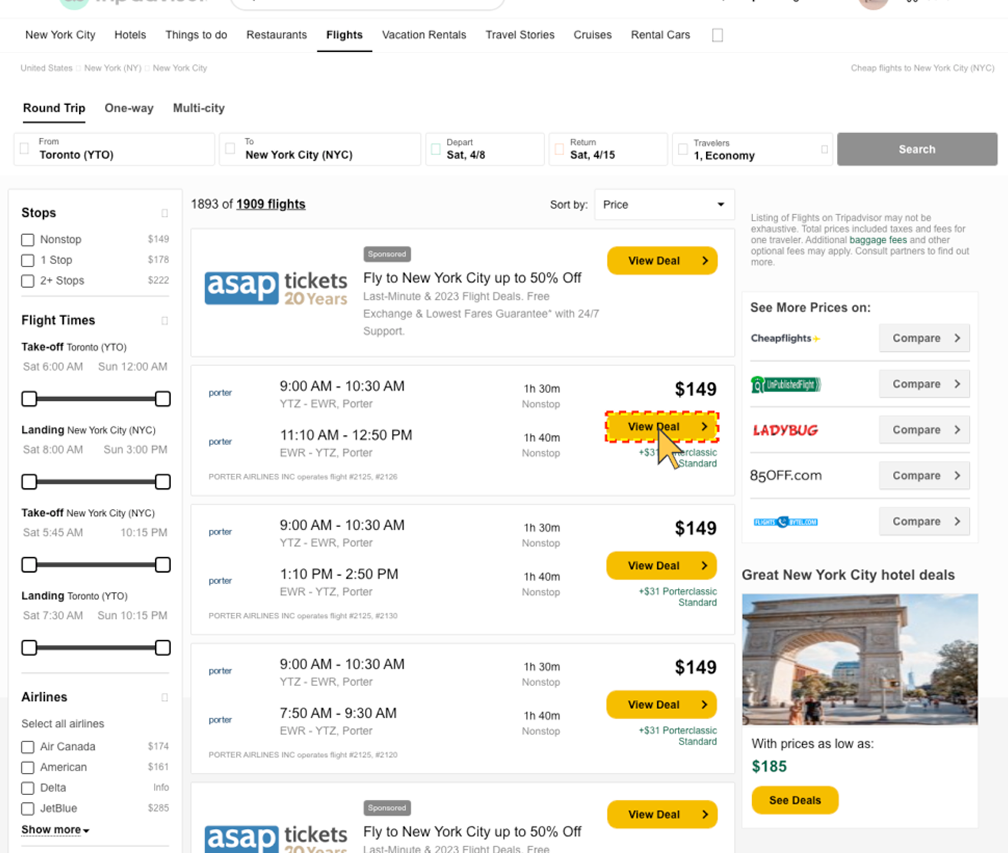This screenshot has width=1008, height=853.
Task: Click the more icon after Rental Cars
Action: click(x=717, y=35)
